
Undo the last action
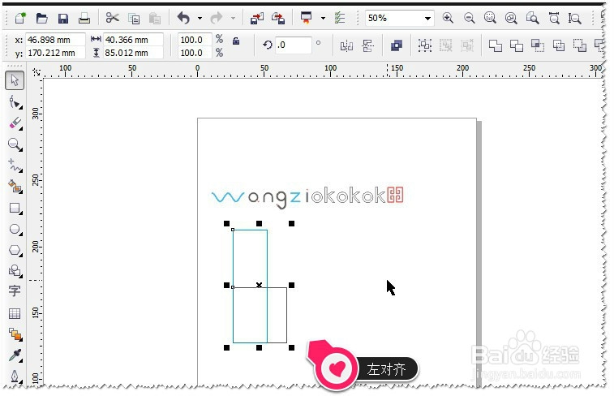(x=183, y=18)
